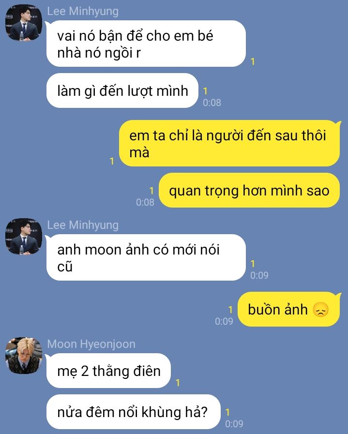This screenshot has width=348, height=434.
Task: Select message 'vai nó bận để cho em bé'
Action: point(146,44)
